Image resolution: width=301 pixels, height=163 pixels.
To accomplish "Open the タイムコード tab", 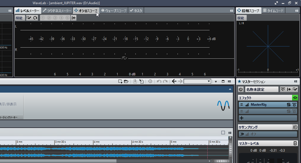I will pyautogui.click(x=273, y=11).
